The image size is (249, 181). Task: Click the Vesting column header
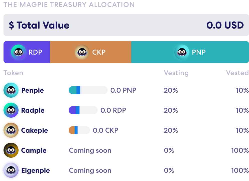(x=176, y=73)
